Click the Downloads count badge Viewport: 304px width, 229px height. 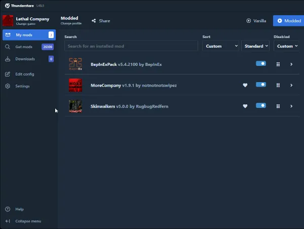point(51,59)
